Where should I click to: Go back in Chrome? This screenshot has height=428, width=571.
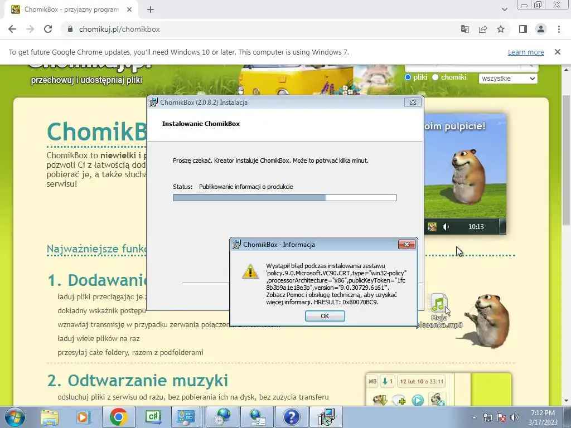[12, 29]
